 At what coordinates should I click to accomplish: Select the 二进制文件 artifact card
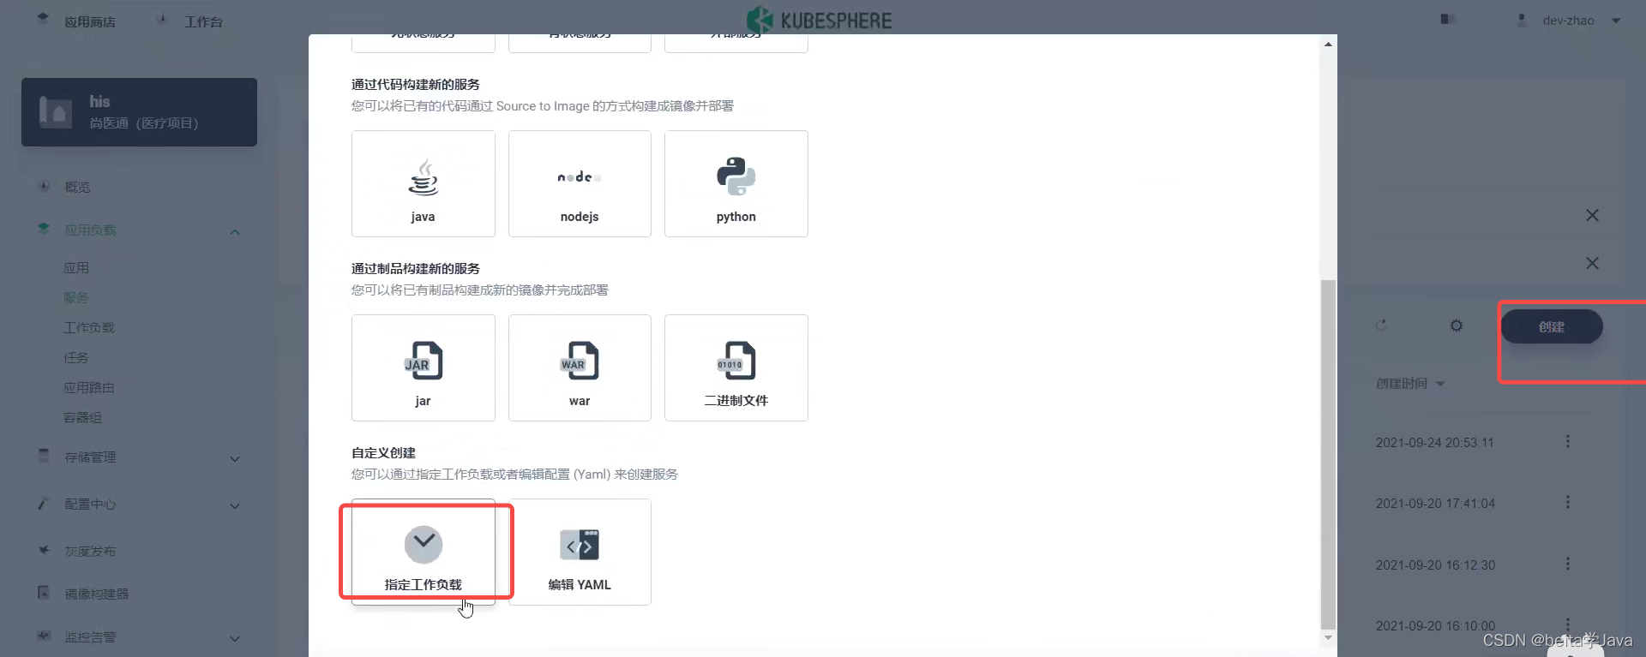[736, 367]
